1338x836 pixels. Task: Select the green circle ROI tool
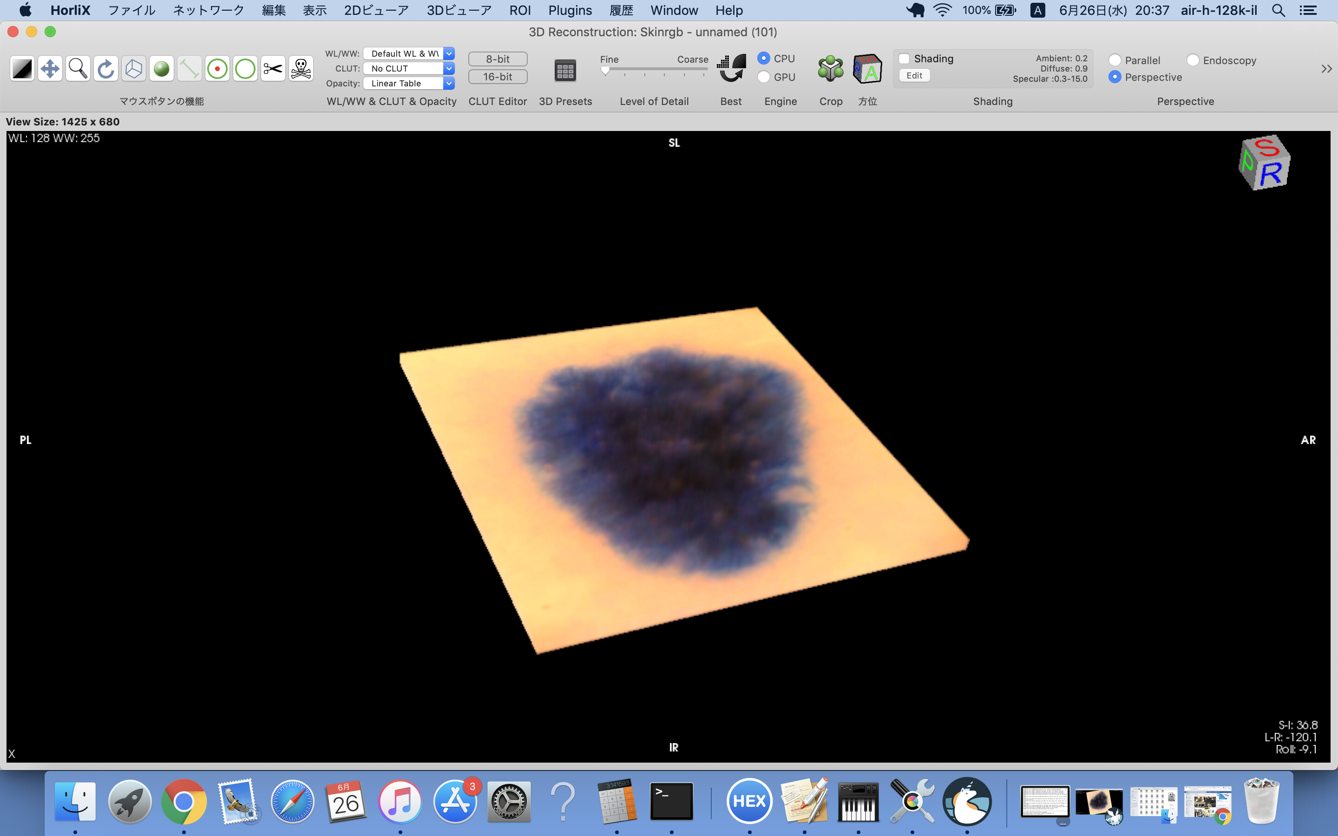click(245, 69)
